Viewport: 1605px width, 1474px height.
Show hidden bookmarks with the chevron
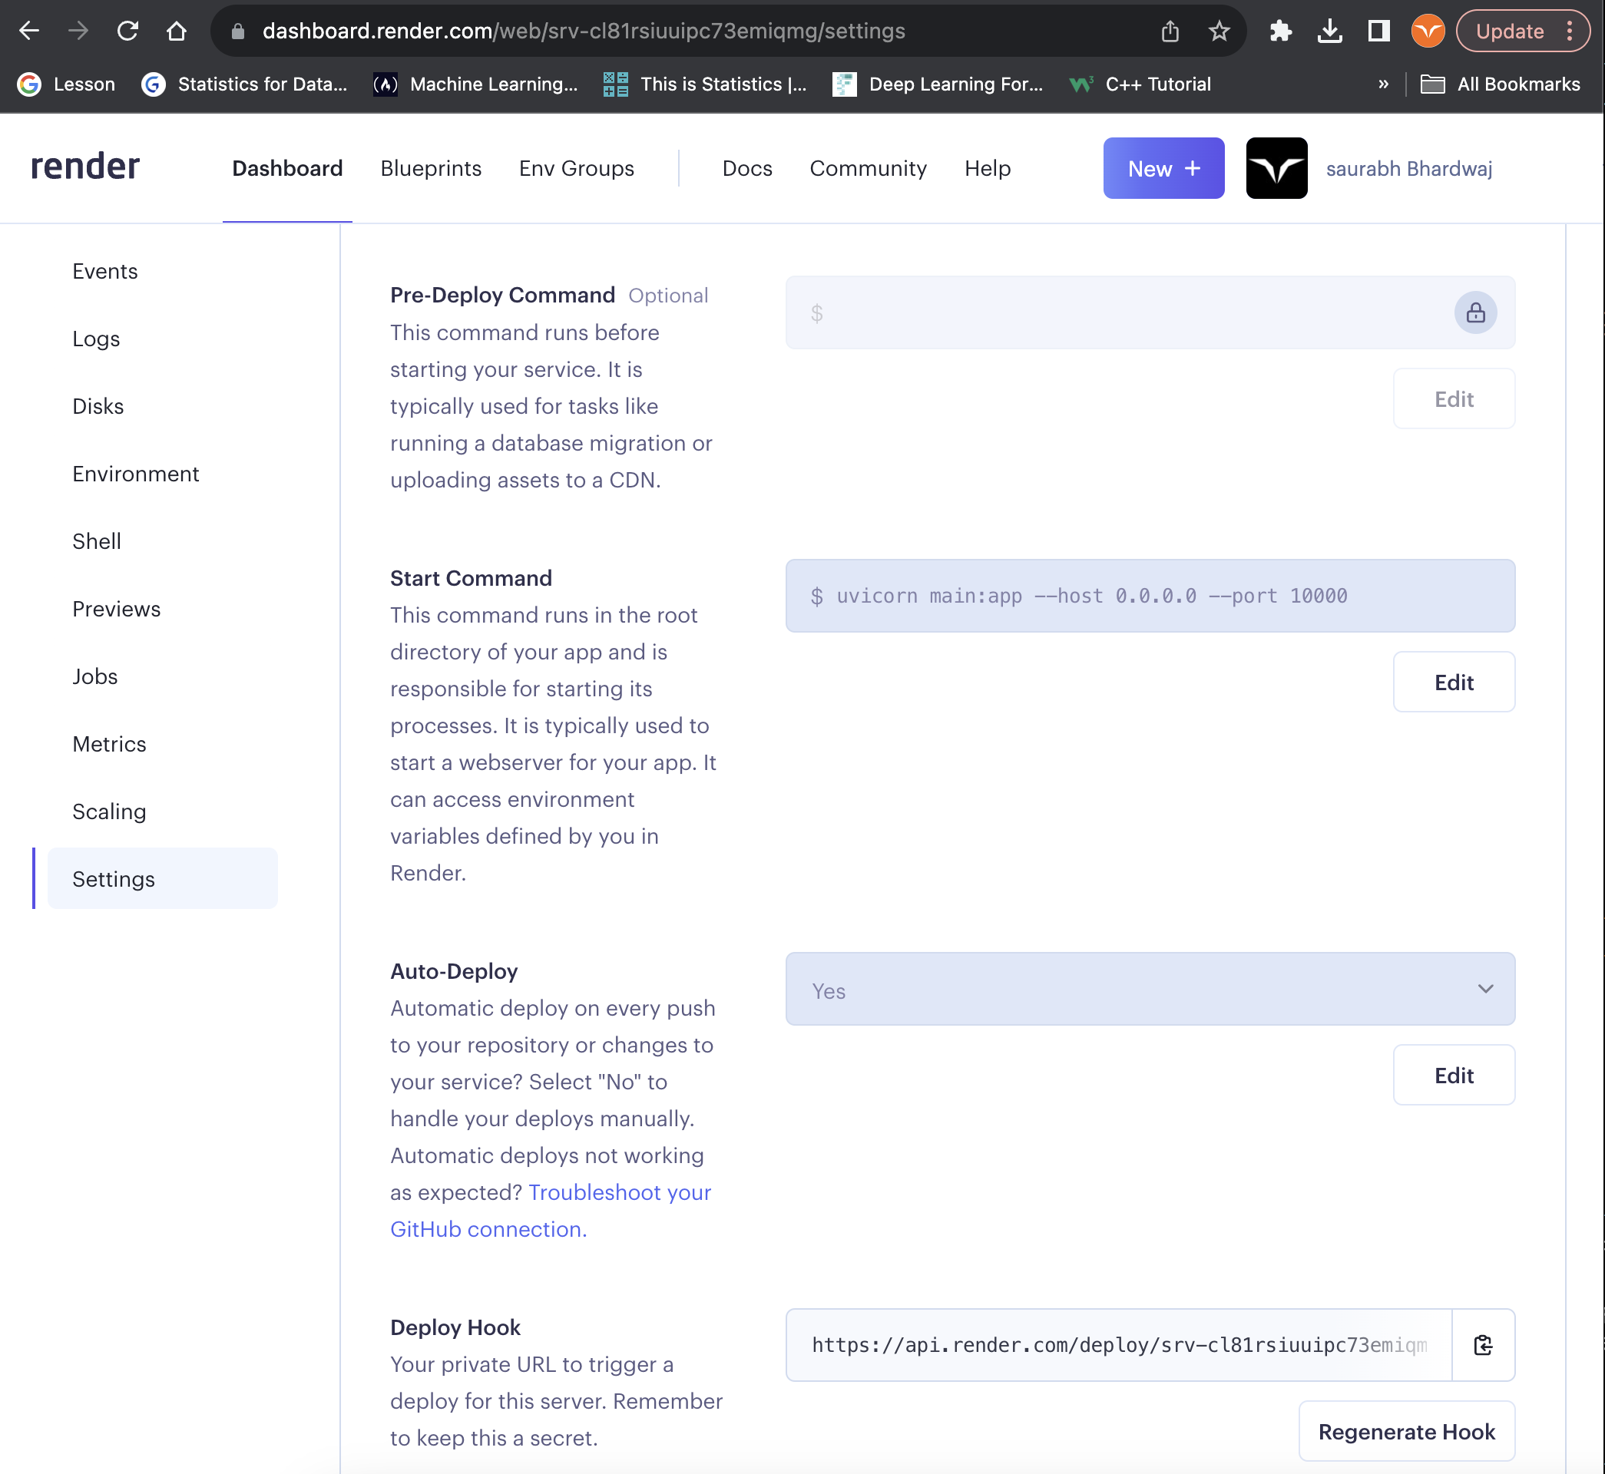[1382, 84]
